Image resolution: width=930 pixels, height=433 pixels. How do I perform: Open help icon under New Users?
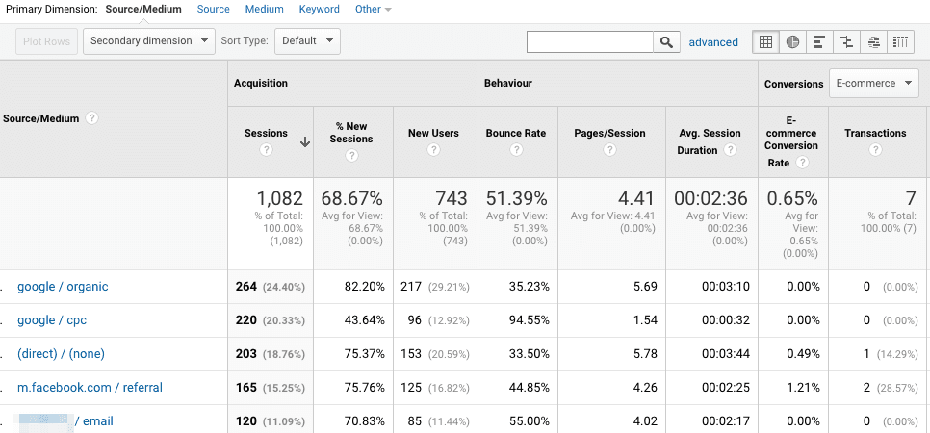[433, 150]
